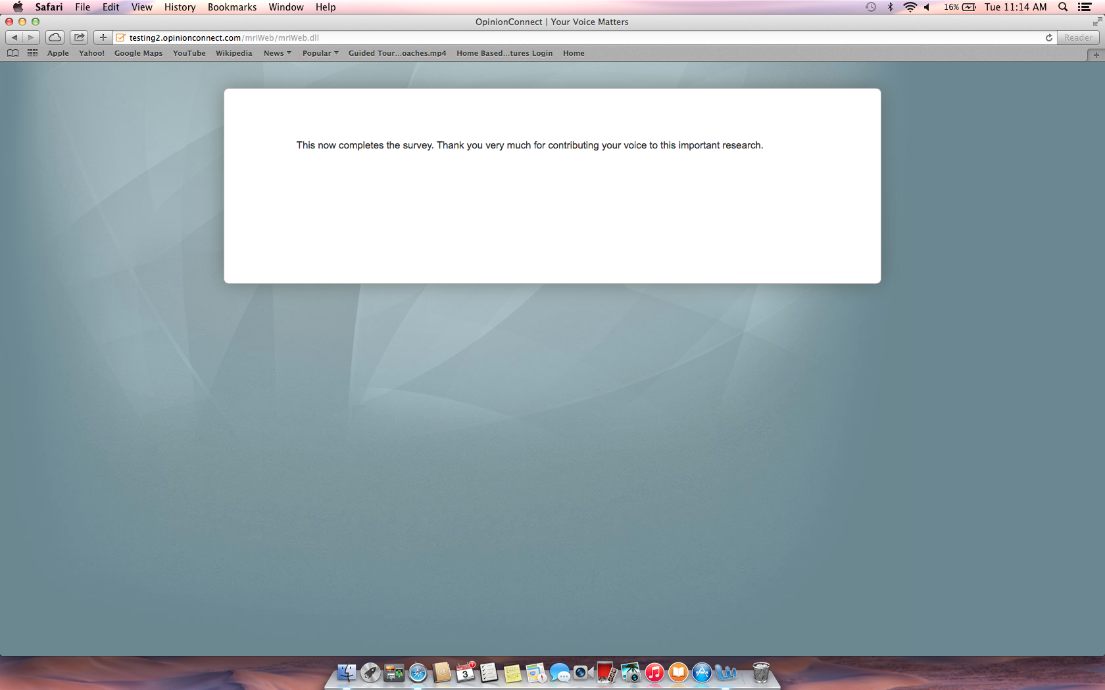1105x690 pixels.
Task: Expand the Popular bookmarks folder
Action: (320, 53)
